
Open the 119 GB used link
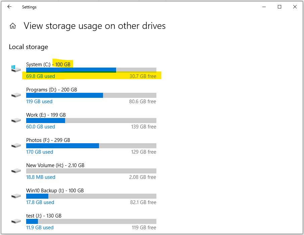39,102
